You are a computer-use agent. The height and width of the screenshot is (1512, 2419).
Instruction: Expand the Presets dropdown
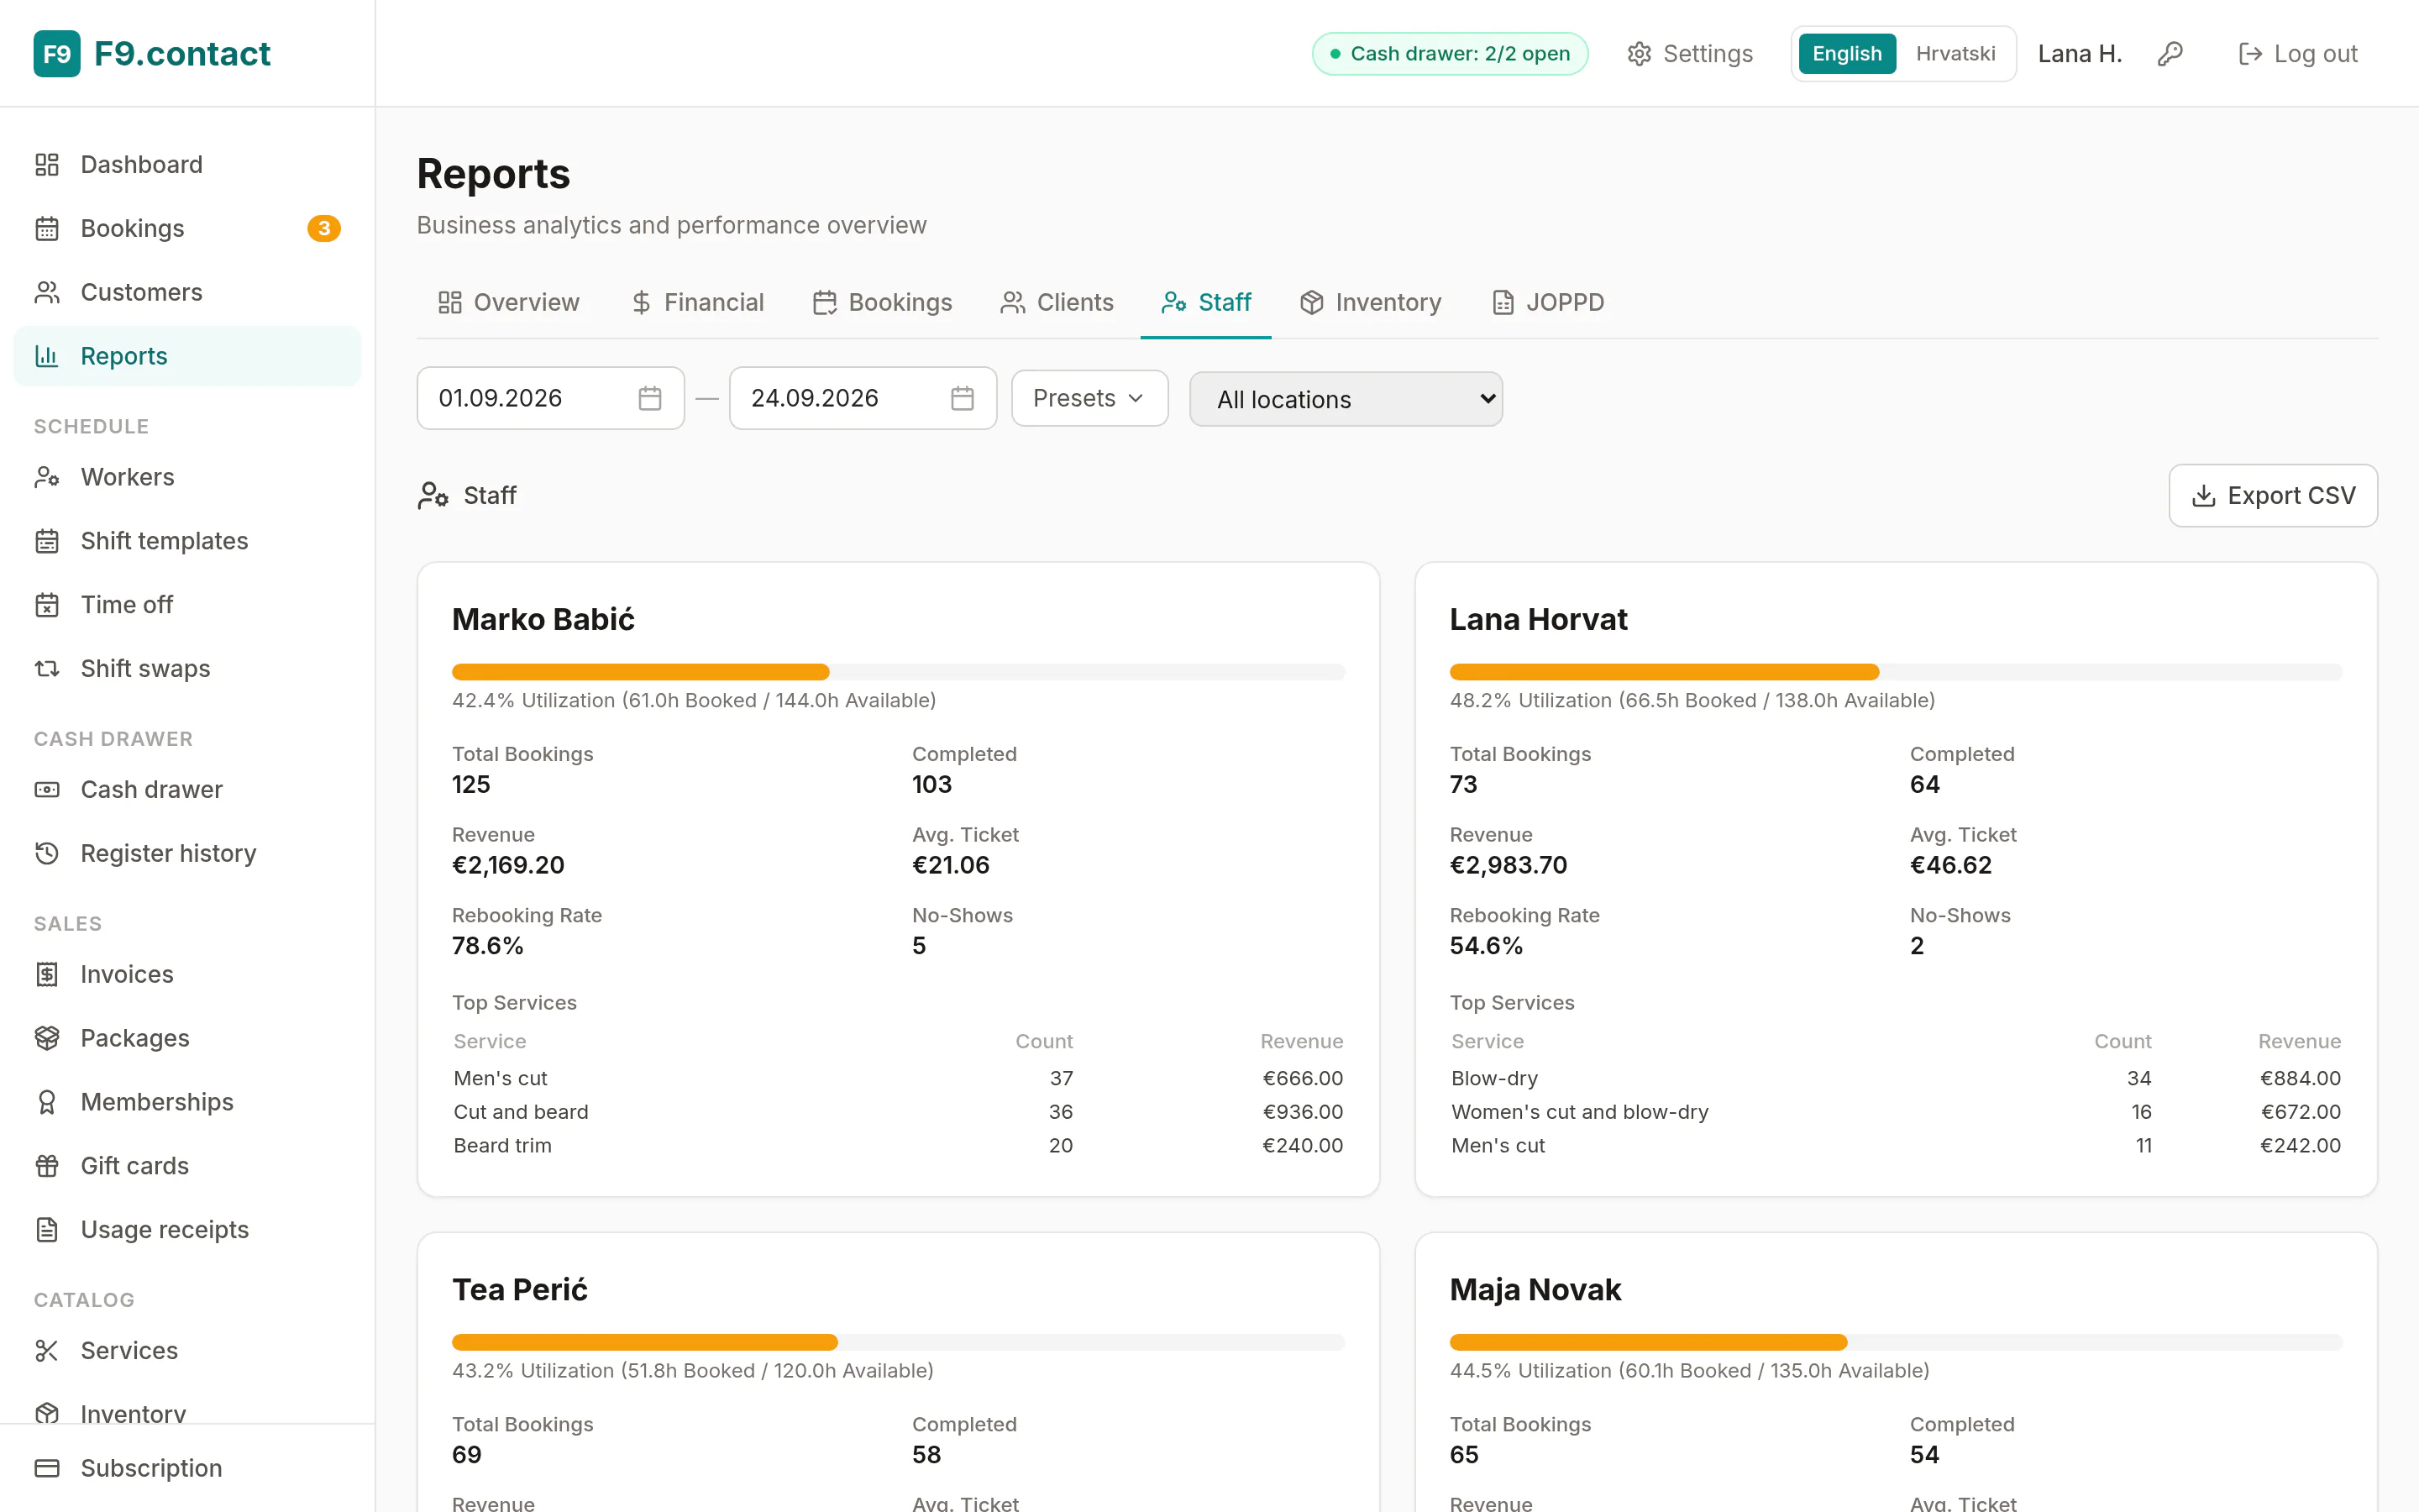coord(1089,398)
